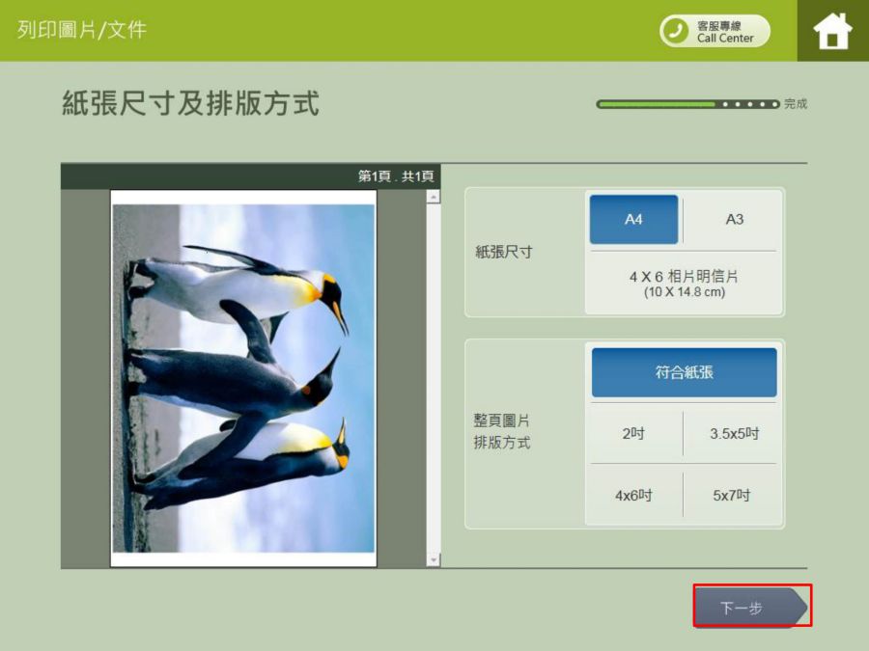869x651 pixels.
Task: Click the green step progress bar
Action: (657, 104)
